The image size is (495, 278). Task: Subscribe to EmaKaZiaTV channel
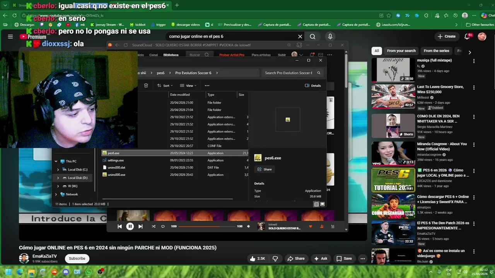77,259
